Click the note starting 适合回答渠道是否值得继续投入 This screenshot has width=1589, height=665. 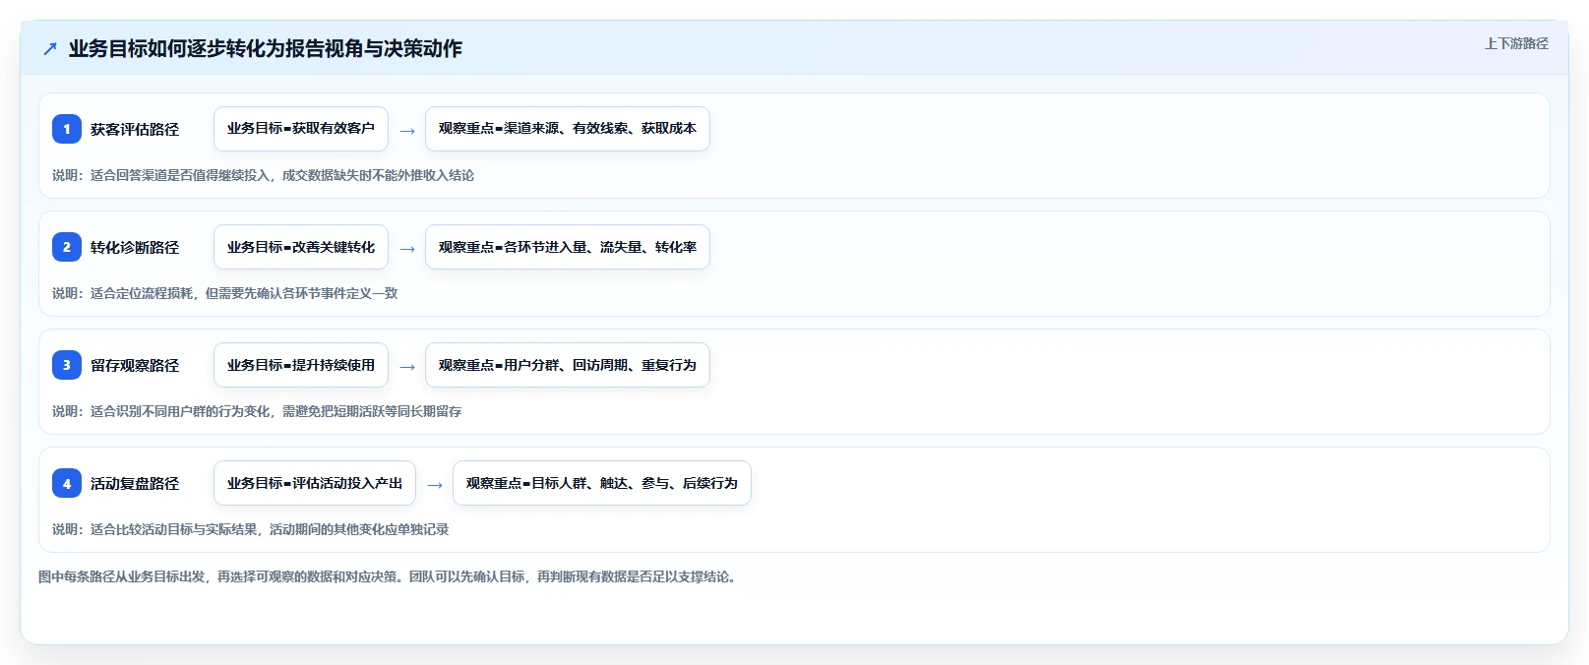point(263,175)
